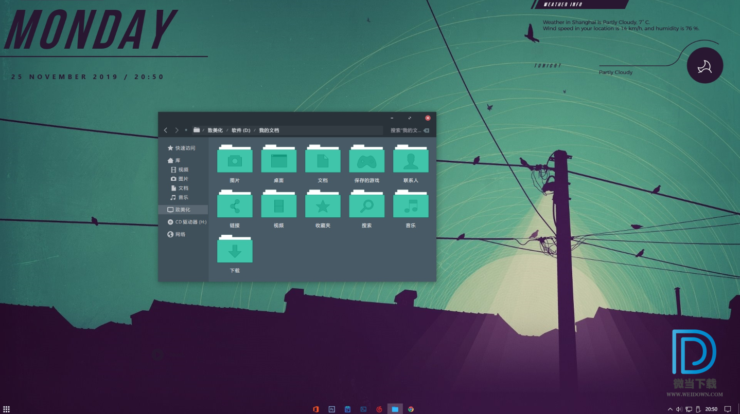740x414 pixels.
Task: Select 库 libraries in sidebar
Action: pyautogui.click(x=174, y=160)
